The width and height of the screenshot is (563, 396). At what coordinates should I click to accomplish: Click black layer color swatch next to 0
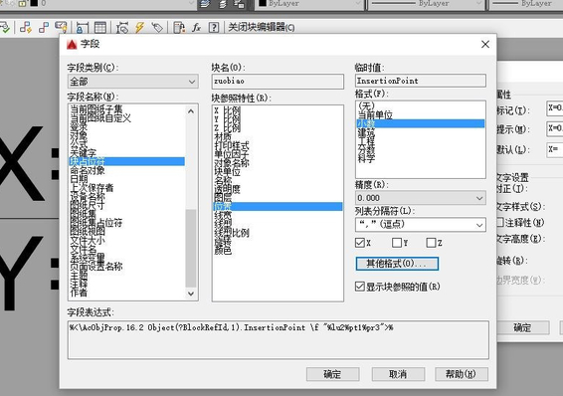[34, 4]
